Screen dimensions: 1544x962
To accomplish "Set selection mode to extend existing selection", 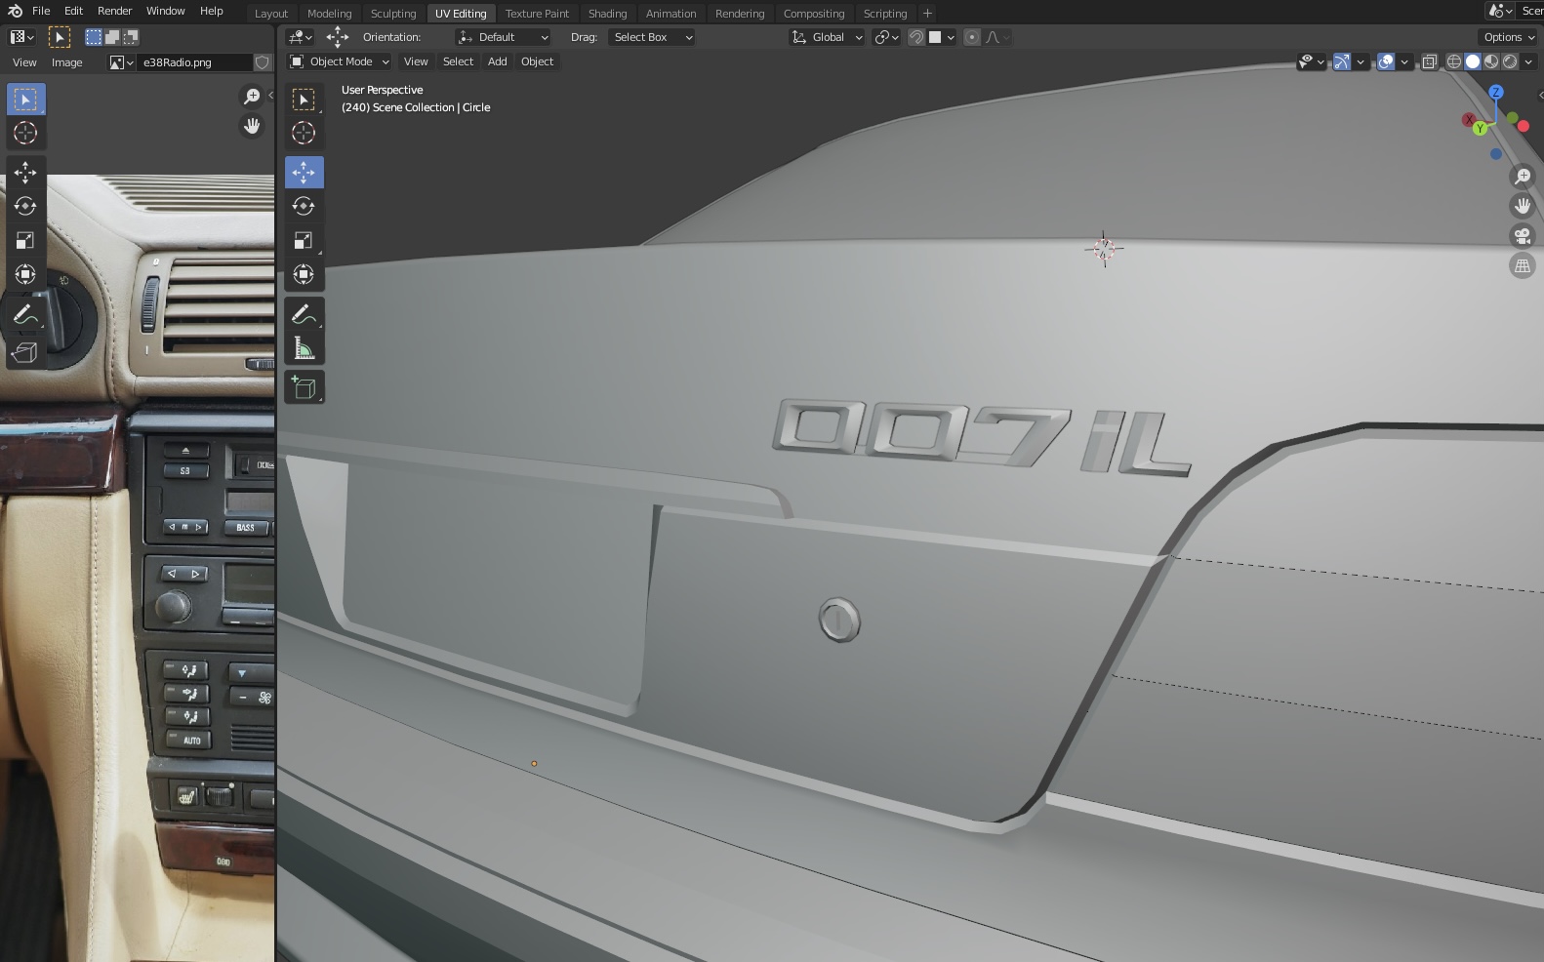I will [112, 37].
